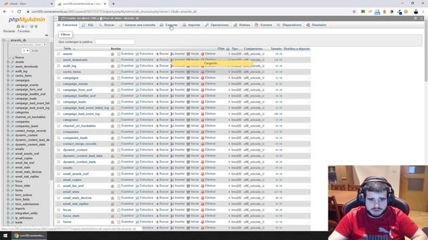Expand companies node in navigation tree

pyautogui.click(x=8, y=121)
